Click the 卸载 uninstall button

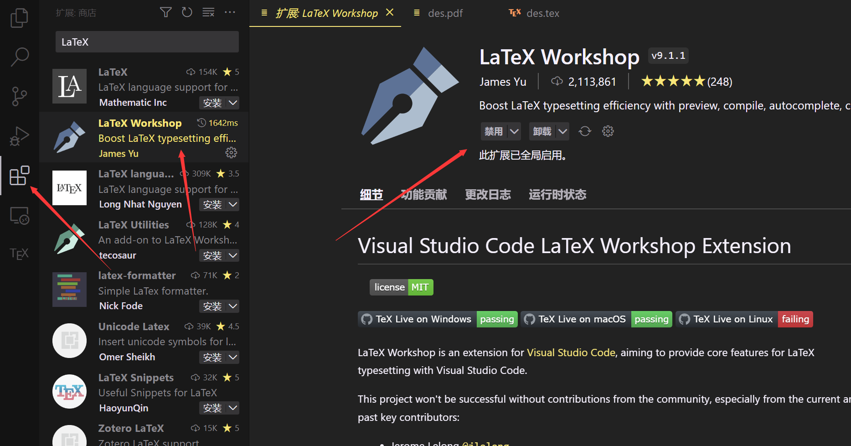tap(542, 131)
